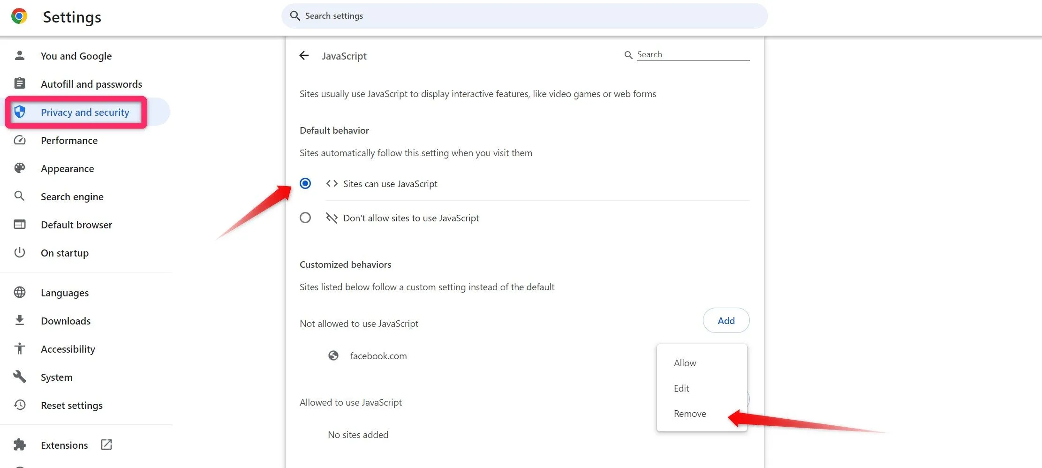Click the Search engine magnifier icon
Viewport: 1042px width, 468px height.
point(19,196)
